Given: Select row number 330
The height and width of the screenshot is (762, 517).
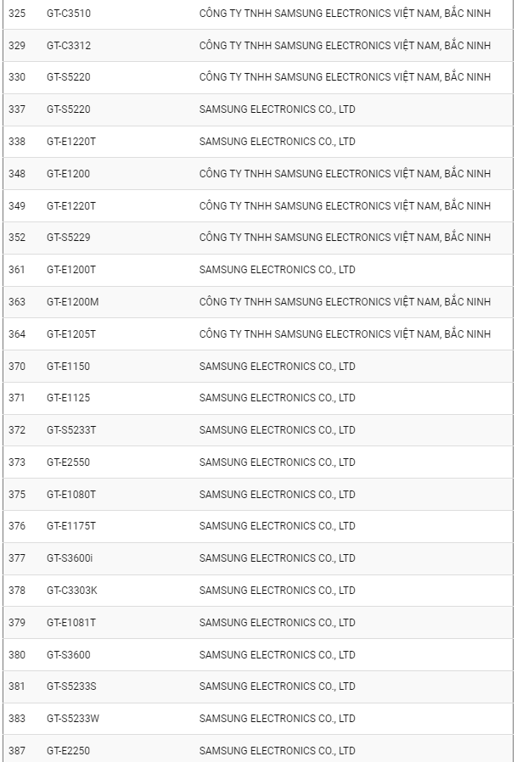Looking at the screenshot, I should [x=17, y=77].
